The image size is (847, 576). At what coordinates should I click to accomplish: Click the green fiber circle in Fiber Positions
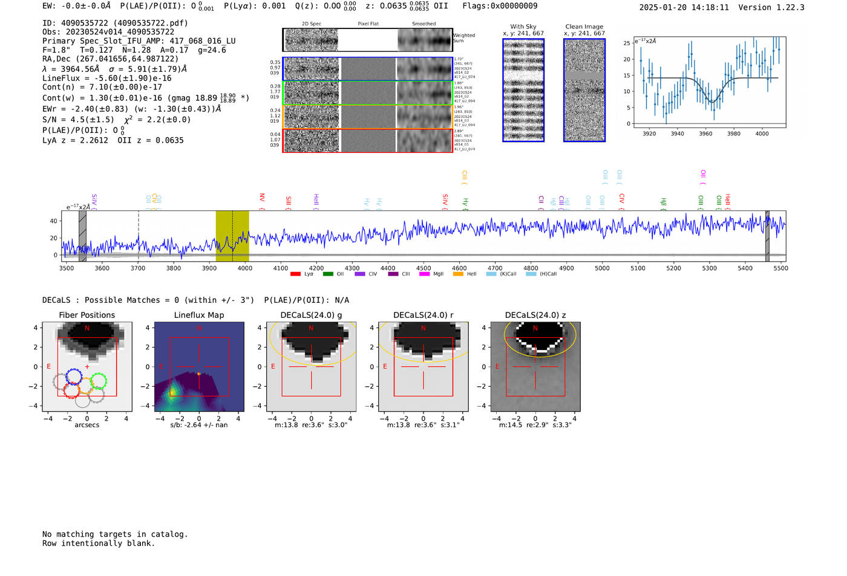click(x=98, y=381)
